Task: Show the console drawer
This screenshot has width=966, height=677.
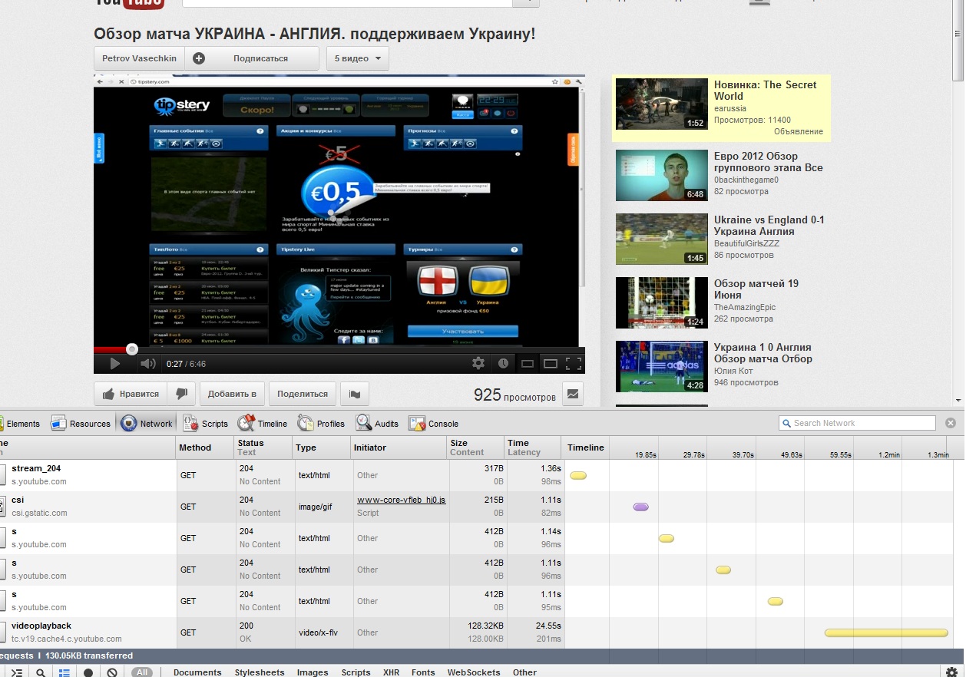Action: click(x=16, y=672)
